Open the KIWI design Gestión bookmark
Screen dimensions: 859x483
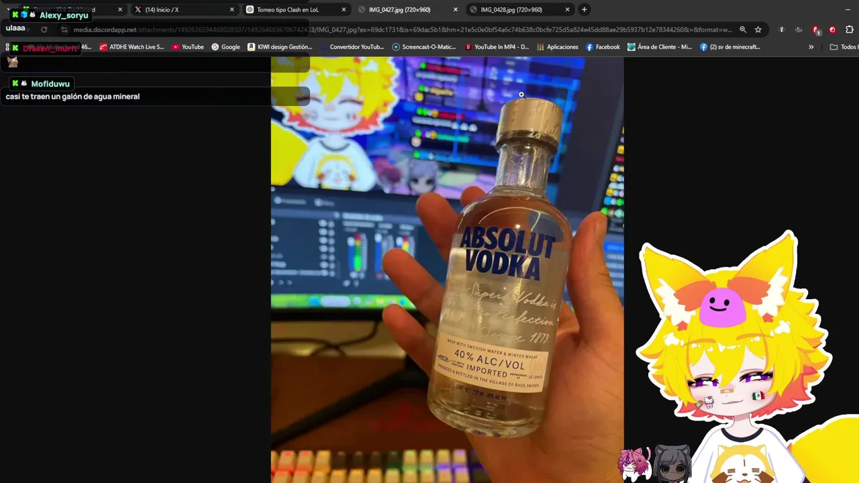click(x=280, y=47)
